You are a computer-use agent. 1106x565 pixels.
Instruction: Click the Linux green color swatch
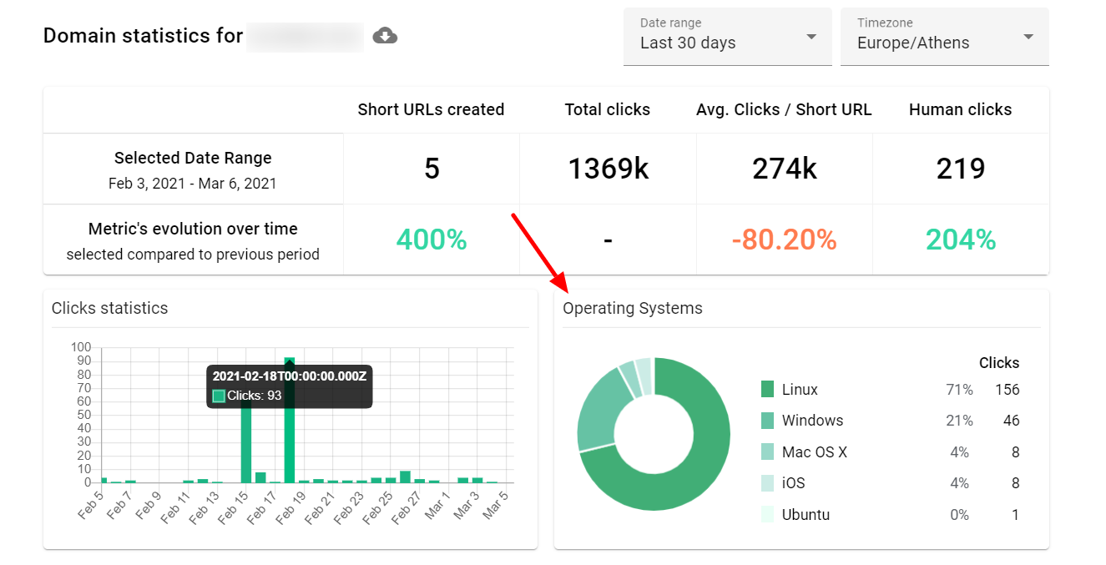tap(769, 389)
